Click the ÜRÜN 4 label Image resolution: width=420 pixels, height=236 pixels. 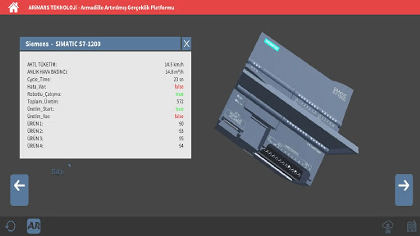35,146
